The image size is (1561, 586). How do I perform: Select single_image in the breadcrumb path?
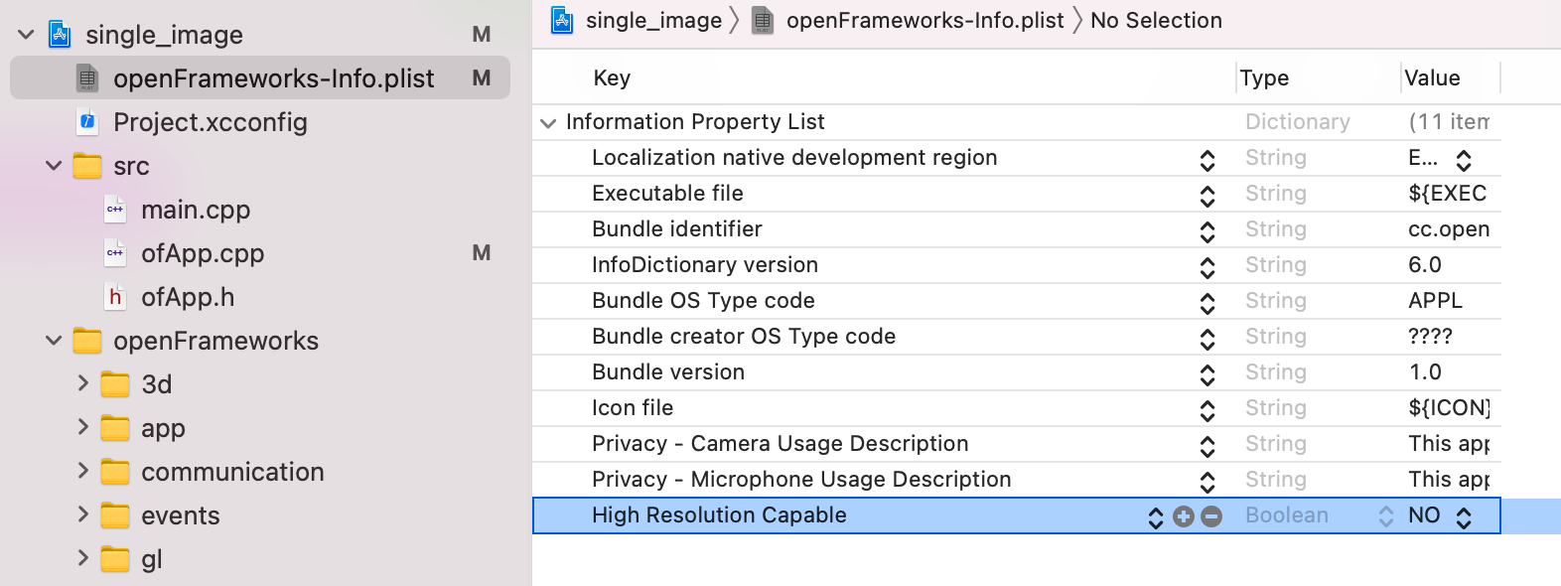click(652, 21)
